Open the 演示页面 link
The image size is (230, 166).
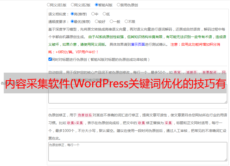[x=138, y=44]
